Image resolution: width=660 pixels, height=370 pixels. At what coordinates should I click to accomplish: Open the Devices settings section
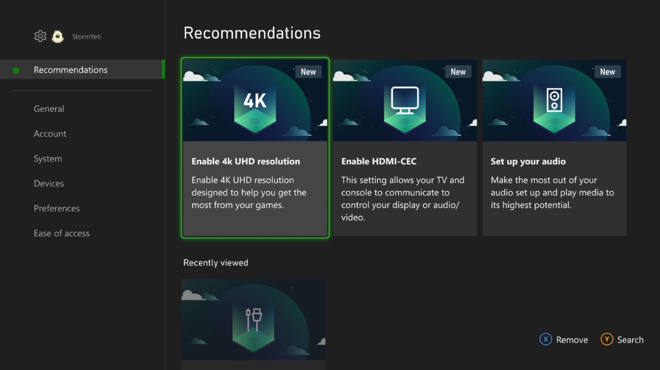coord(49,183)
